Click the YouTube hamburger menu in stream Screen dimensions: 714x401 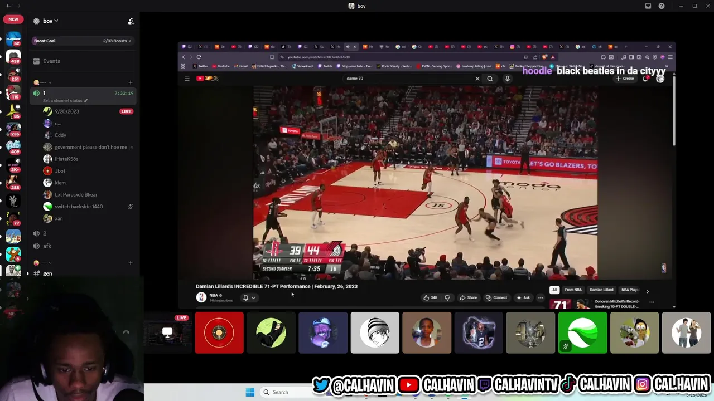[187, 79]
